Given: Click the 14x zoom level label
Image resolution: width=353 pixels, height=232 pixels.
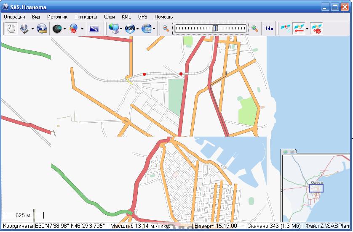Looking at the screenshot, I should tap(269, 29).
